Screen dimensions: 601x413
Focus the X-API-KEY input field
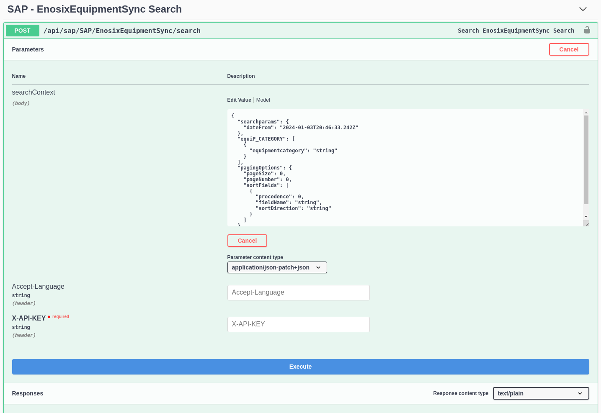tap(298, 324)
